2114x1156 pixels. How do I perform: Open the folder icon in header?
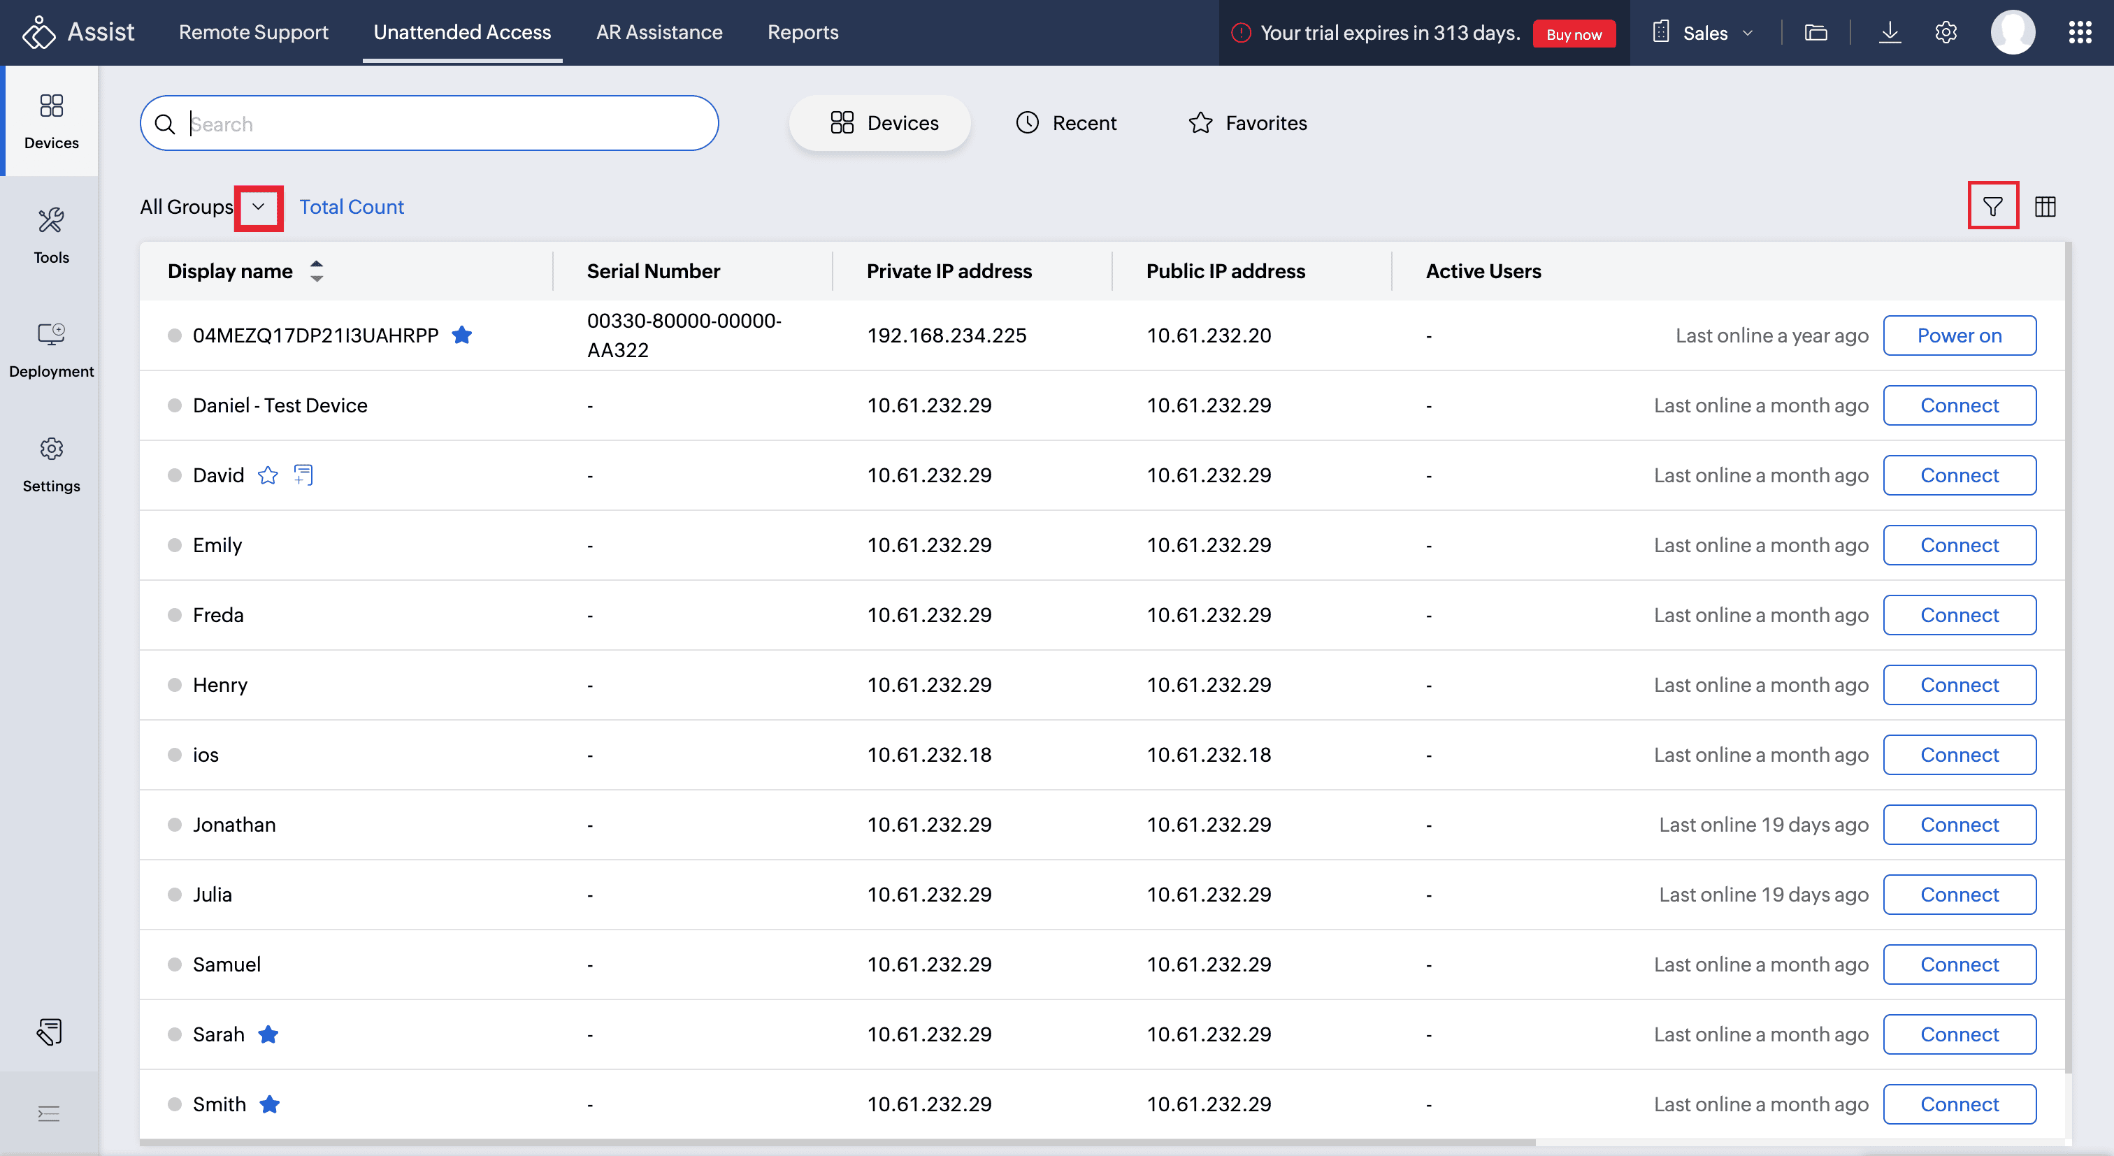(1815, 33)
